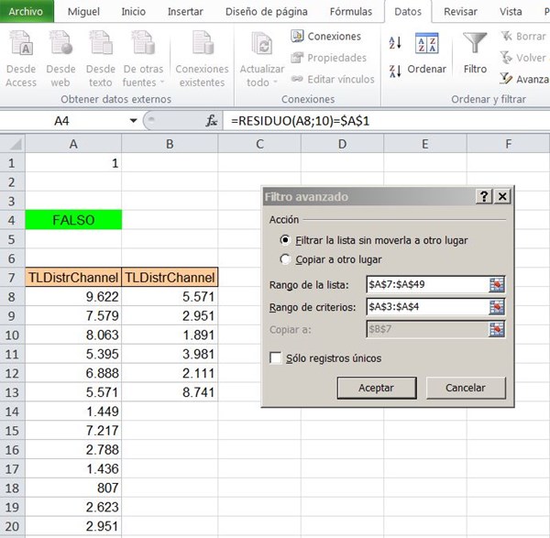Click the Rango de la lista field
Viewport: 550px width, 538px height.
click(x=427, y=284)
